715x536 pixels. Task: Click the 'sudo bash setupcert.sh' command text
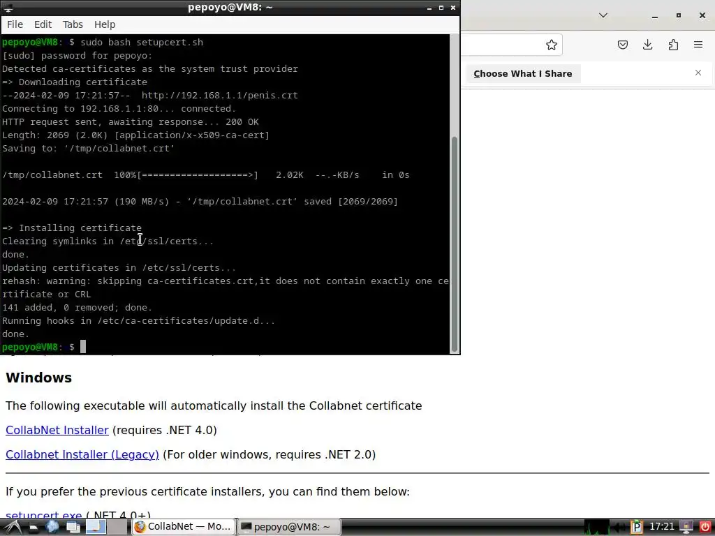tap(141, 43)
